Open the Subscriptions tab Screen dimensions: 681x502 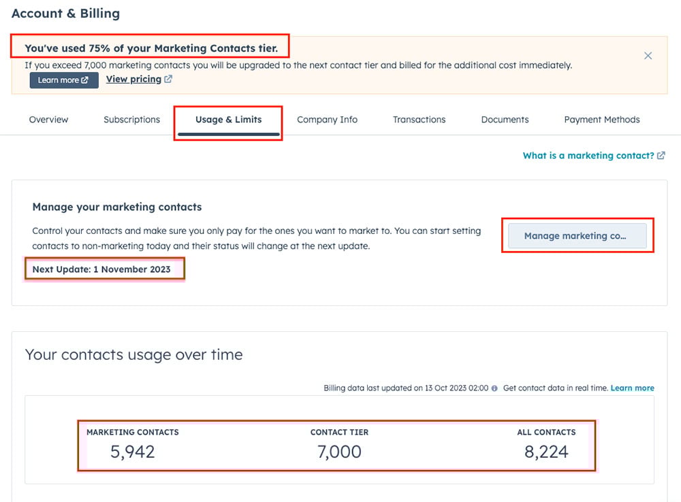131,119
